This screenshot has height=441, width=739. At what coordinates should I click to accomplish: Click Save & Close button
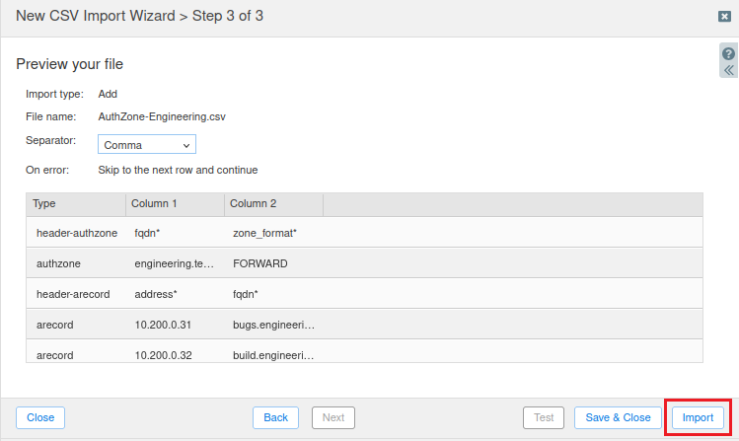click(x=618, y=417)
